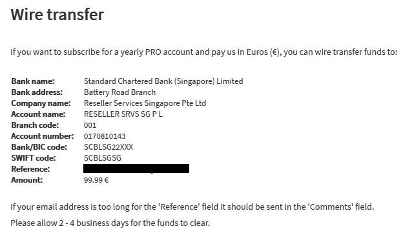Viewport: 403px width, 233px height.
Task: Click the Battery Road Branch value
Action: pos(119,92)
